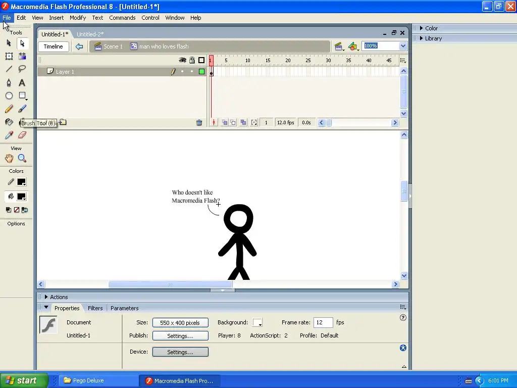This screenshot has width=517, height=388.
Task: Click the No Color icon
Action: 17,210
